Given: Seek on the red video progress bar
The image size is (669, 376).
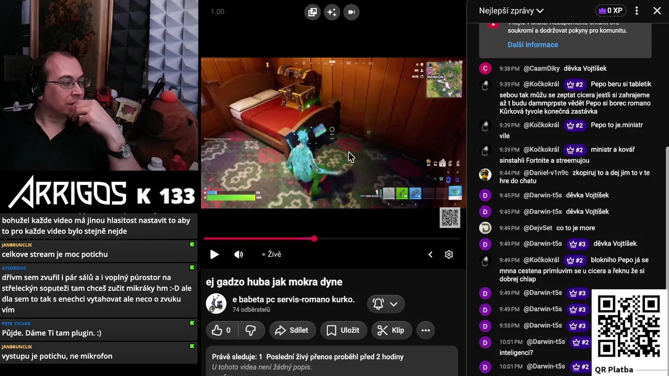Looking at the screenshot, I should [332, 239].
